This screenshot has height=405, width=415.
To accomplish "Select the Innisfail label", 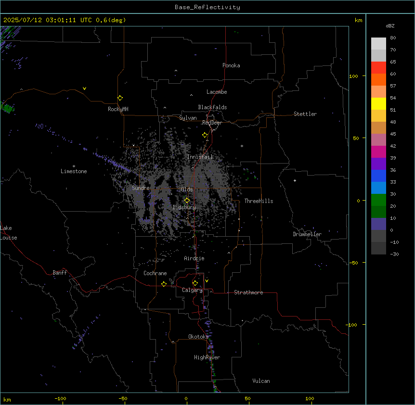I will coord(200,157).
